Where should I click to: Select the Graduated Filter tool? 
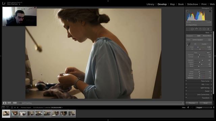[x=200, y=29]
